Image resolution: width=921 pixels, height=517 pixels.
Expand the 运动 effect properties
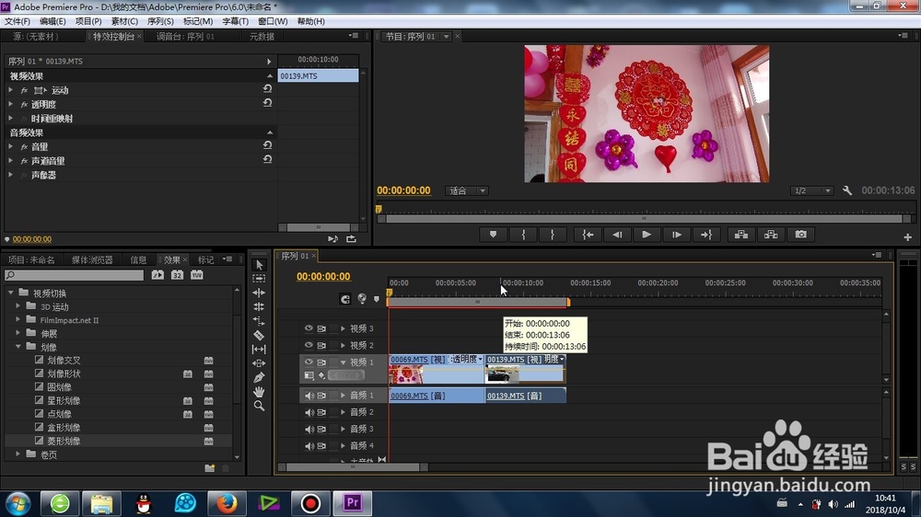10,90
